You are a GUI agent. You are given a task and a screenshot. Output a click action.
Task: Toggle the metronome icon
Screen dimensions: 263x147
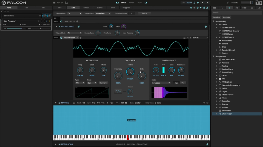pos(194,3)
